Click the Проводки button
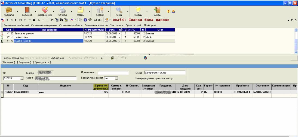 [8, 62]
